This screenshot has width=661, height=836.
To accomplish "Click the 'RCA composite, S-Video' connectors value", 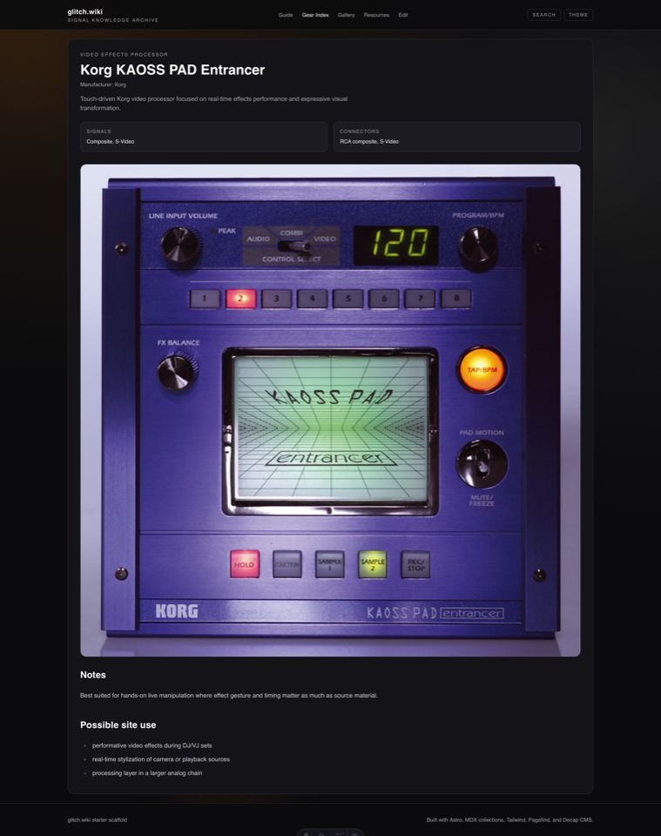I will 369,142.
